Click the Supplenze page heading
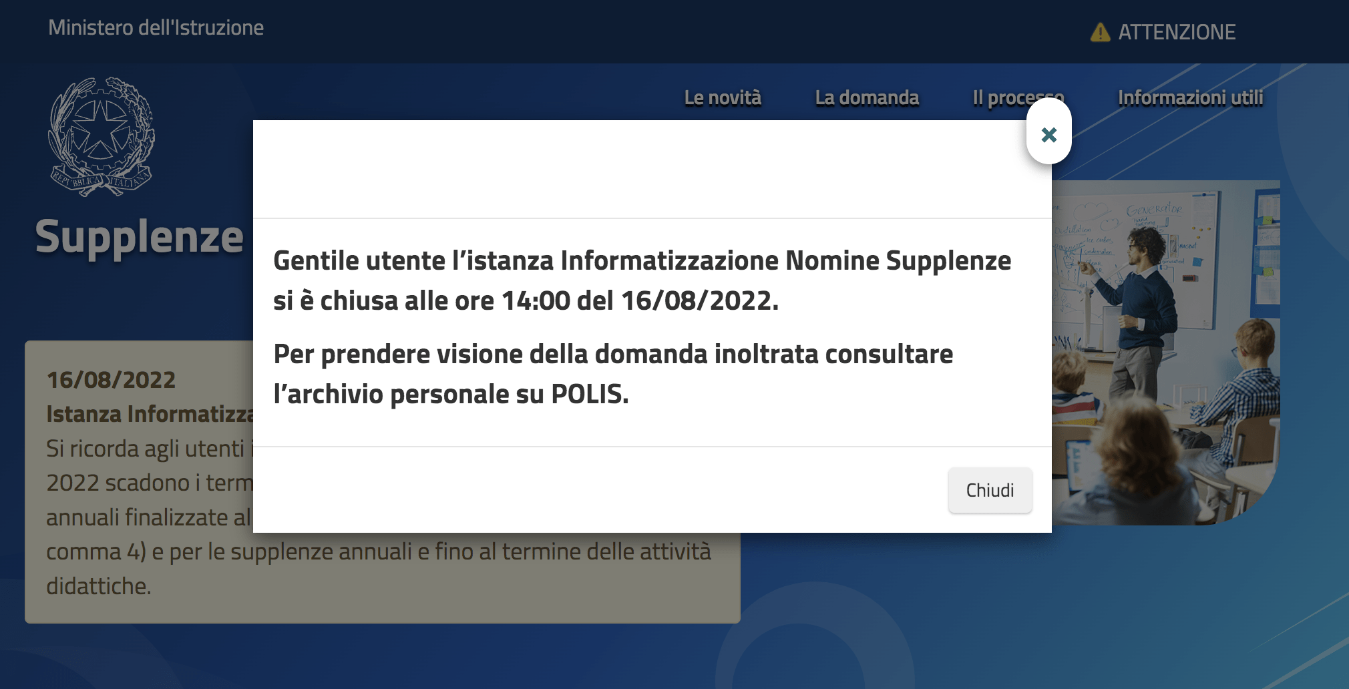This screenshot has width=1349, height=689. coord(139,237)
